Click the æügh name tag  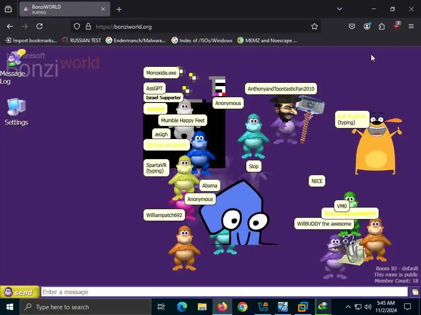click(161, 134)
